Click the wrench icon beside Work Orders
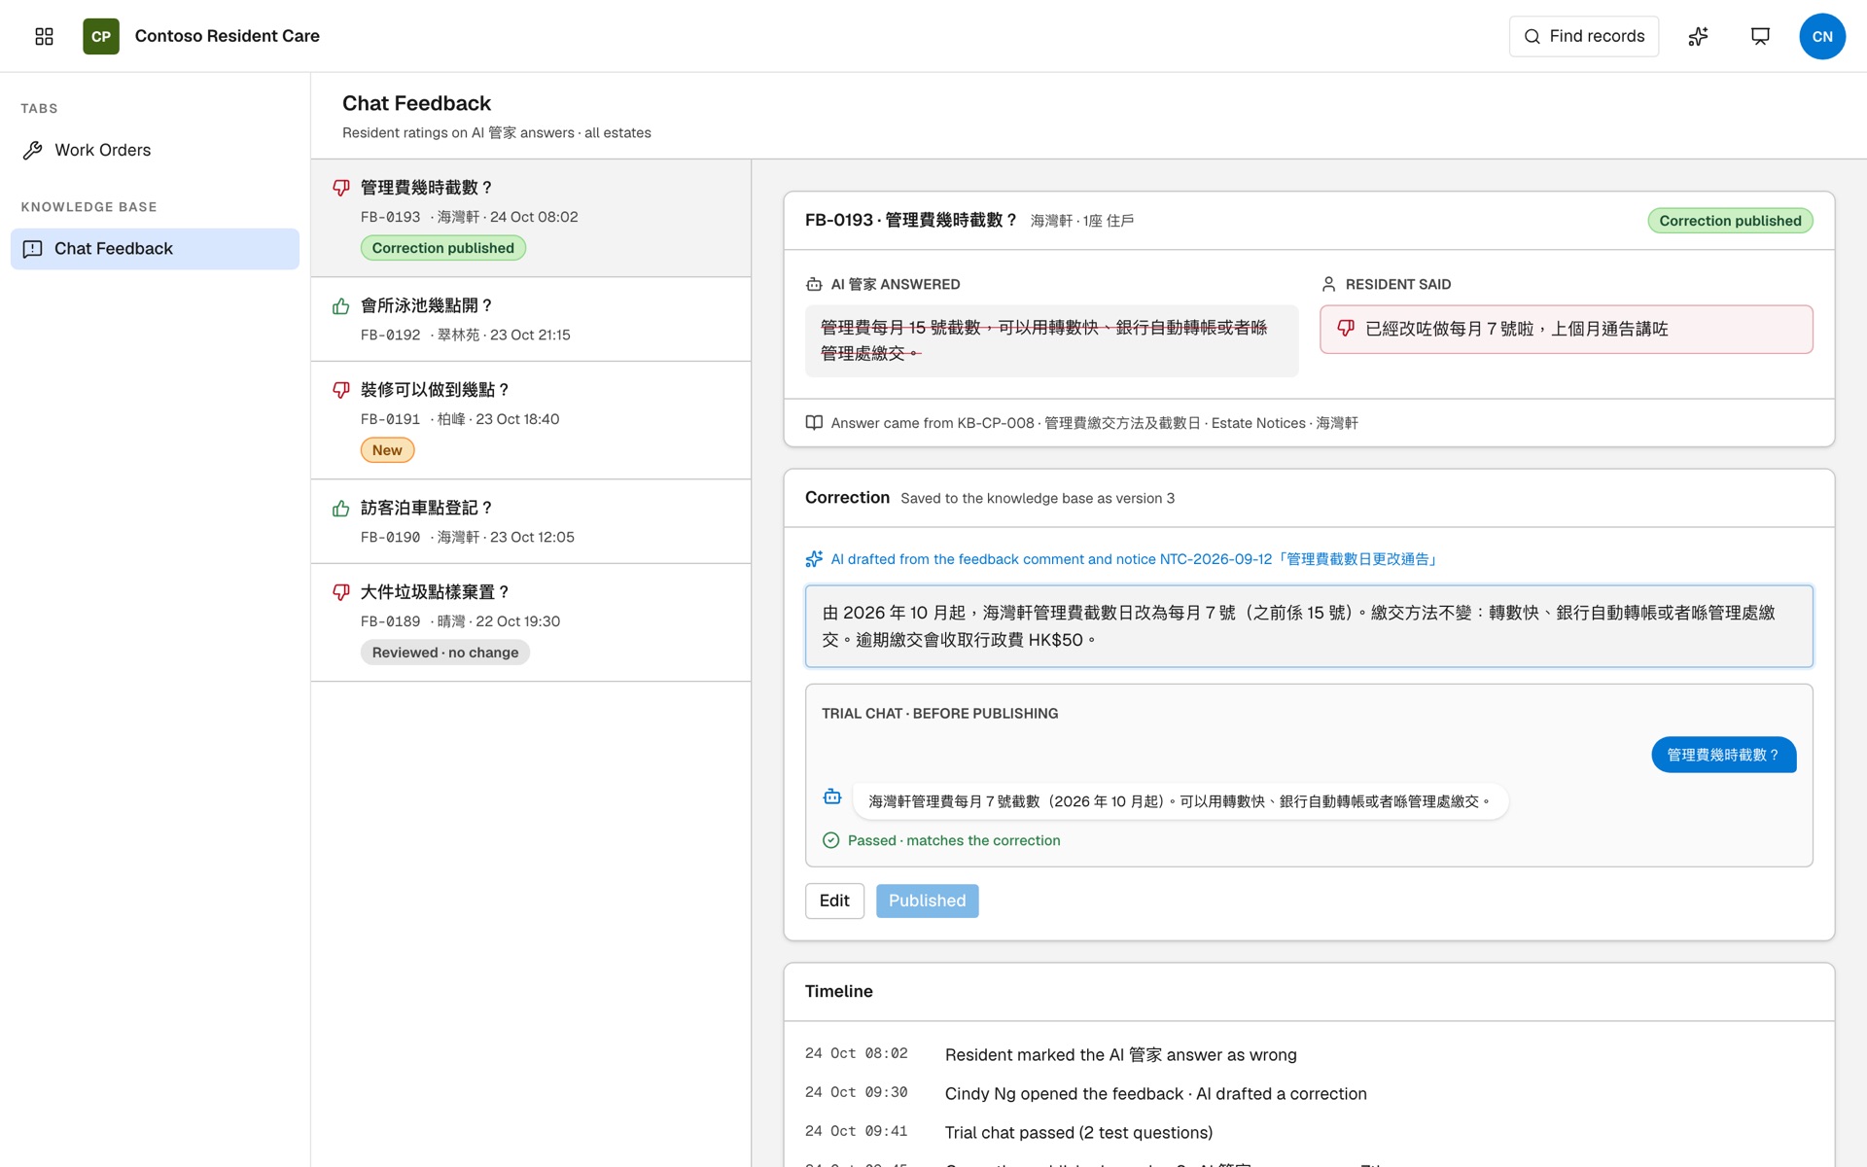The image size is (1867, 1167). (x=32, y=150)
